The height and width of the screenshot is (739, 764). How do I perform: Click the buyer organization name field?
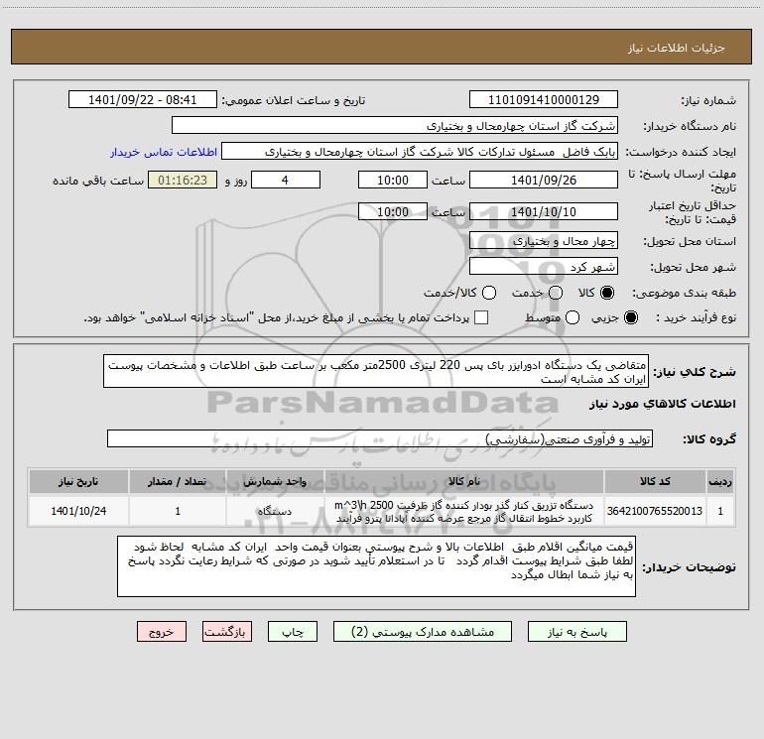click(395, 126)
